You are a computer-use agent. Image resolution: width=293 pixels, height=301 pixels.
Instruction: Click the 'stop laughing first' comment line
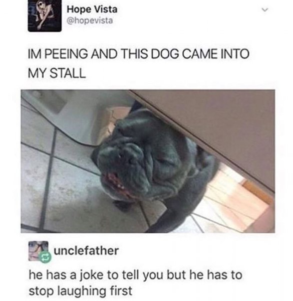click(80, 291)
